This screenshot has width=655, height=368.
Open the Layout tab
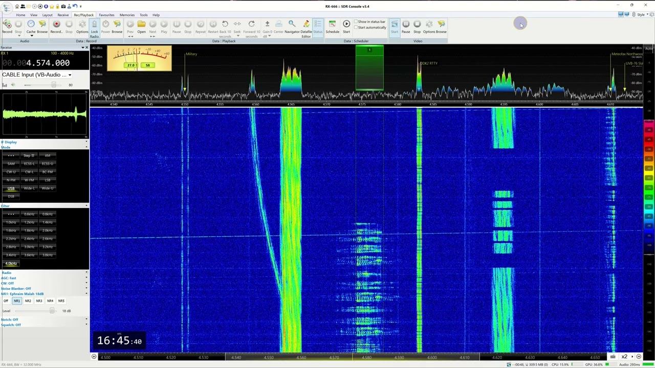(x=47, y=15)
